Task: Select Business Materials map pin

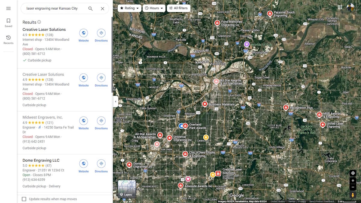Action: tap(205, 104)
